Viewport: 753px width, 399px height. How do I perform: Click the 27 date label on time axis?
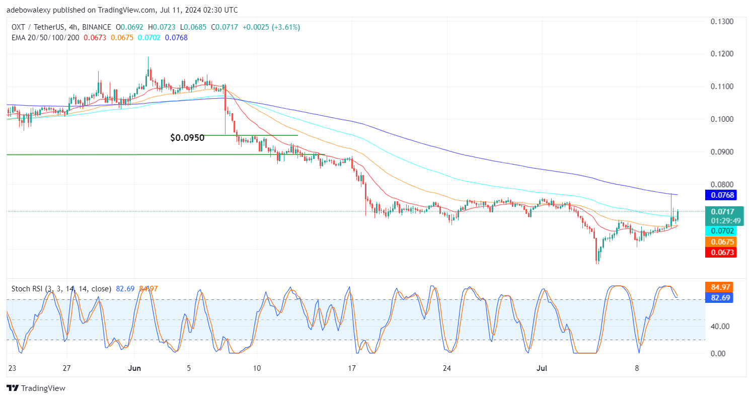pyautogui.click(x=67, y=368)
